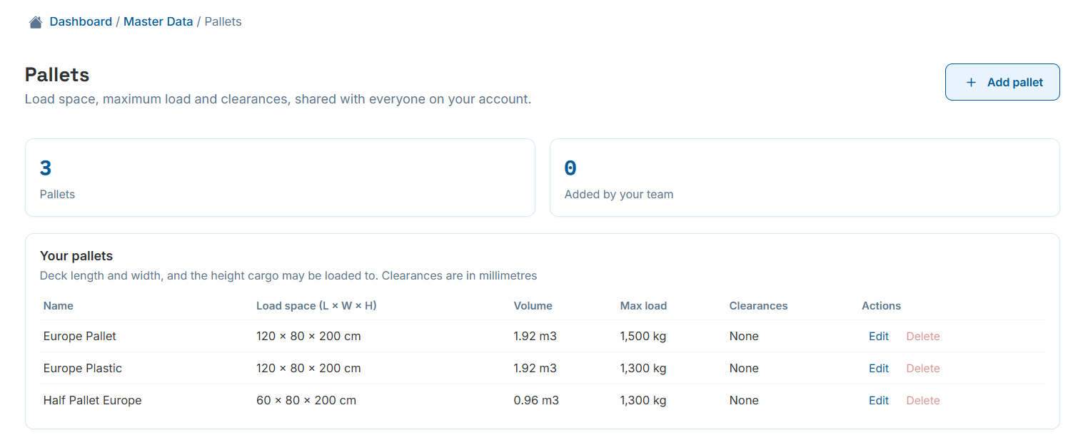1078x440 pixels.
Task: Click Half Pallet Europe's None clearances cell
Action: 744,400
